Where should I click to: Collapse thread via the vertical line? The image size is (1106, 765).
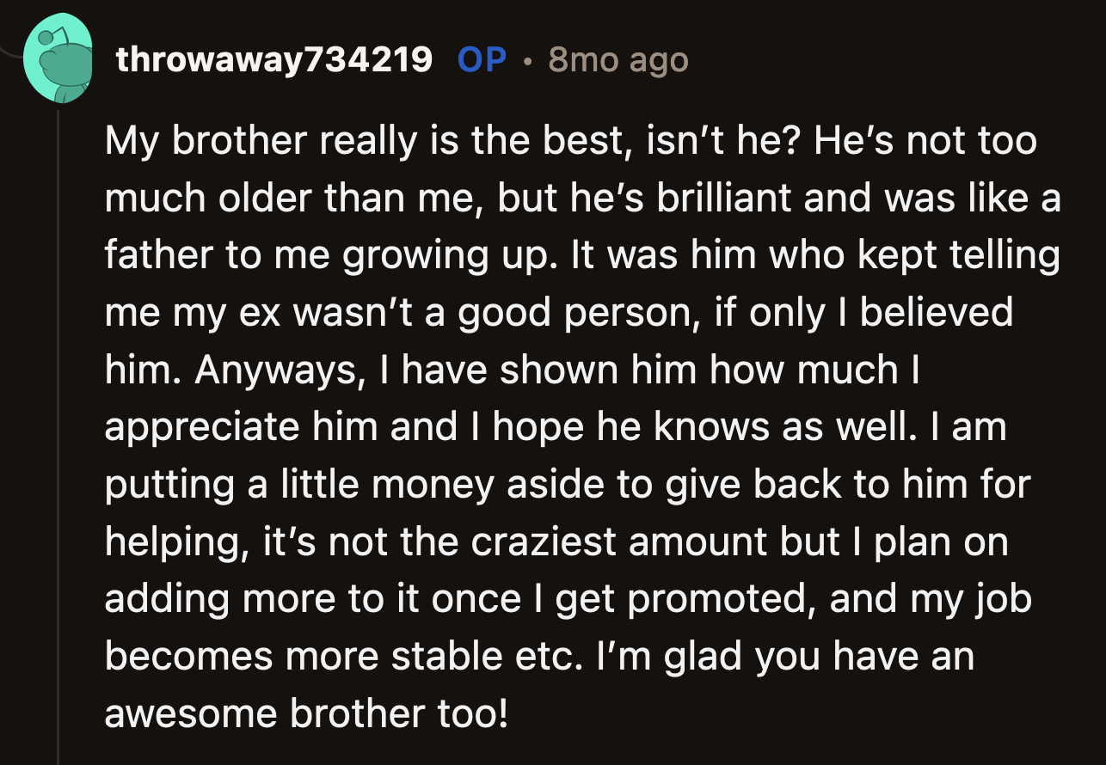(58, 430)
